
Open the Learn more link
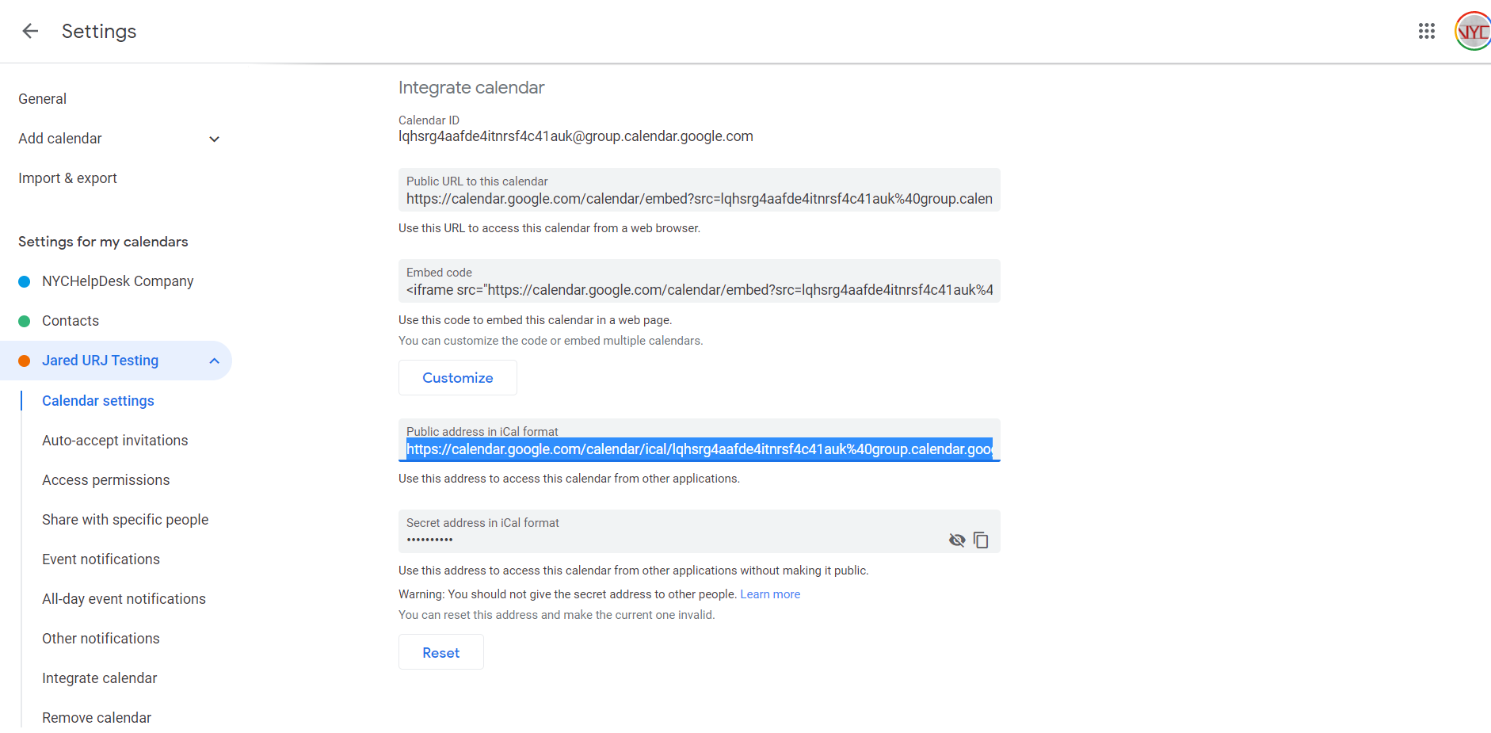[x=770, y=594]
